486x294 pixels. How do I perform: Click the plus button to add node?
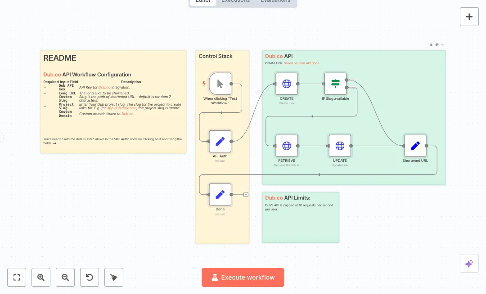click(469, 17)
